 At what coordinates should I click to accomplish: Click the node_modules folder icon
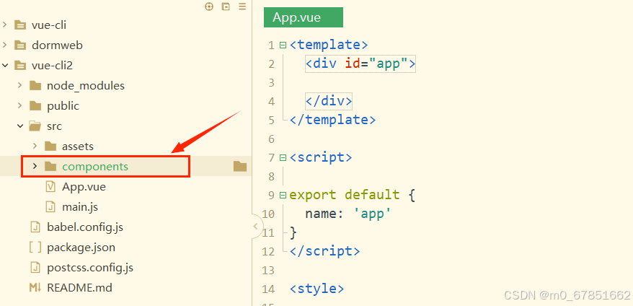click(x=35, y=86)
